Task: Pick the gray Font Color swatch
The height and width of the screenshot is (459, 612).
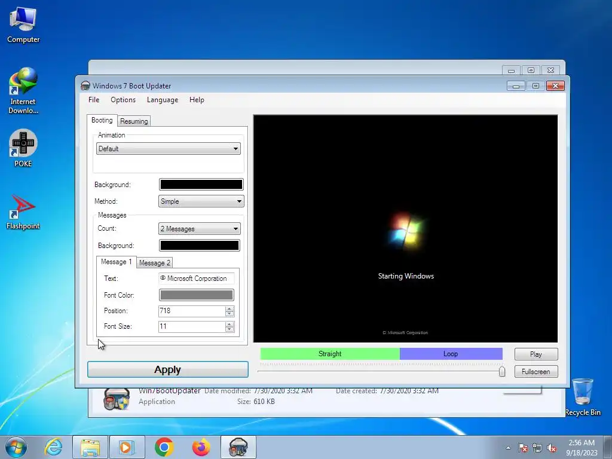Action: (x=196, y=295)
